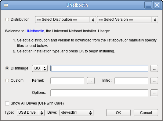Browse for an Options file
This screenshot has width=163, height=121.
point(154,93)
